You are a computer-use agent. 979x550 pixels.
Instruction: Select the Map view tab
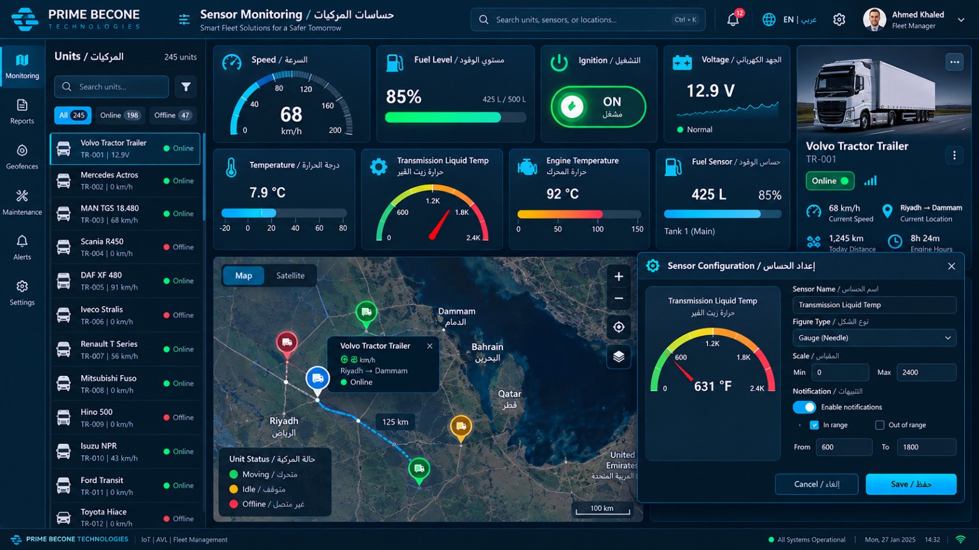pos(244,276)
